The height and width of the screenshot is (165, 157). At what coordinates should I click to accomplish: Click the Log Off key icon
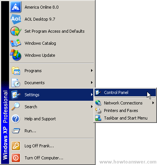click(16, 146)
